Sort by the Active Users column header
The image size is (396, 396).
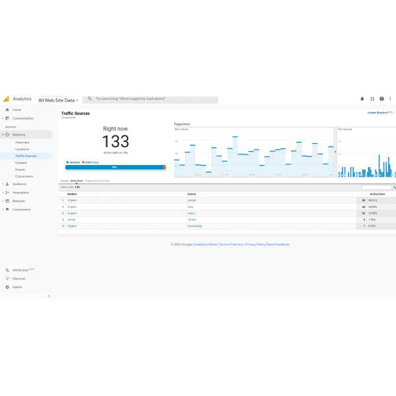tap(378, 194)
